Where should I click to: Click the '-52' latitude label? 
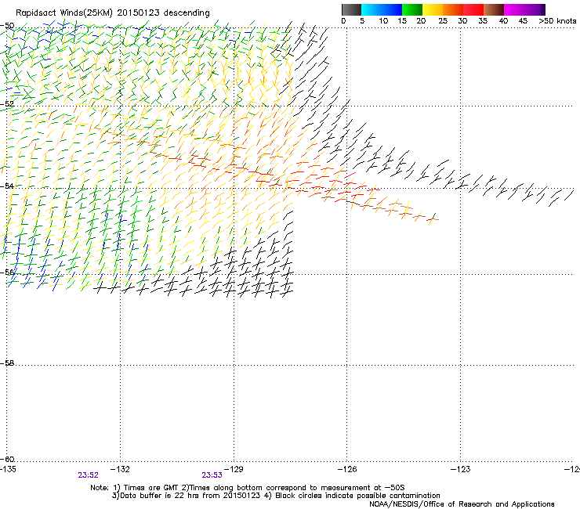pos(7,104)
